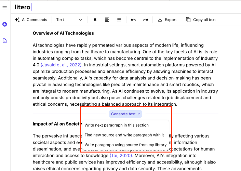Toggle bold formatting
This screenshot has width=241, height=171.
(95, 20)
